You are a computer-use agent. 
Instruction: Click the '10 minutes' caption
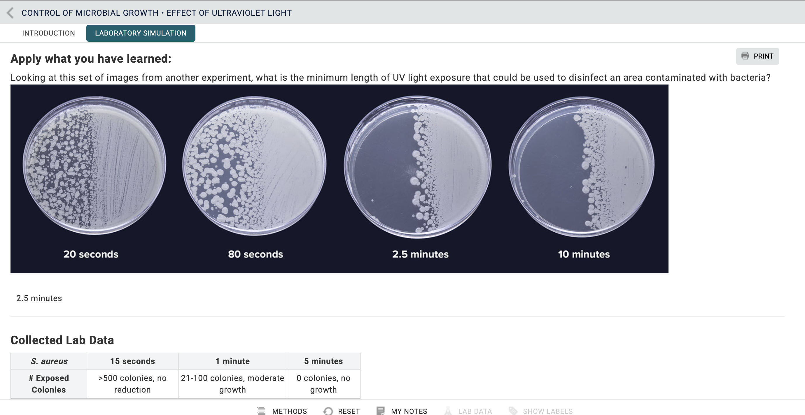coord(584,254)
